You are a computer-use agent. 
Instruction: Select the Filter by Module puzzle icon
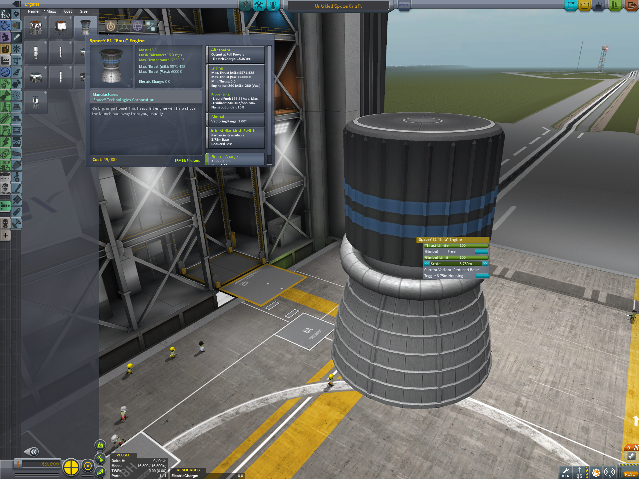pyautogui.click(x=5, y=37)
